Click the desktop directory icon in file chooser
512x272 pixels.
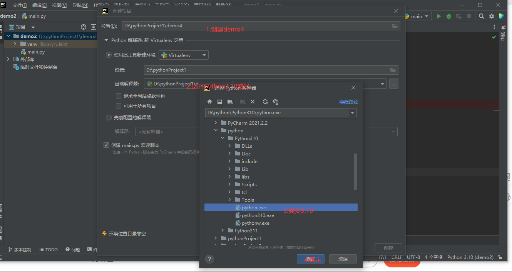pyautogui.click(x=220, y=102)
